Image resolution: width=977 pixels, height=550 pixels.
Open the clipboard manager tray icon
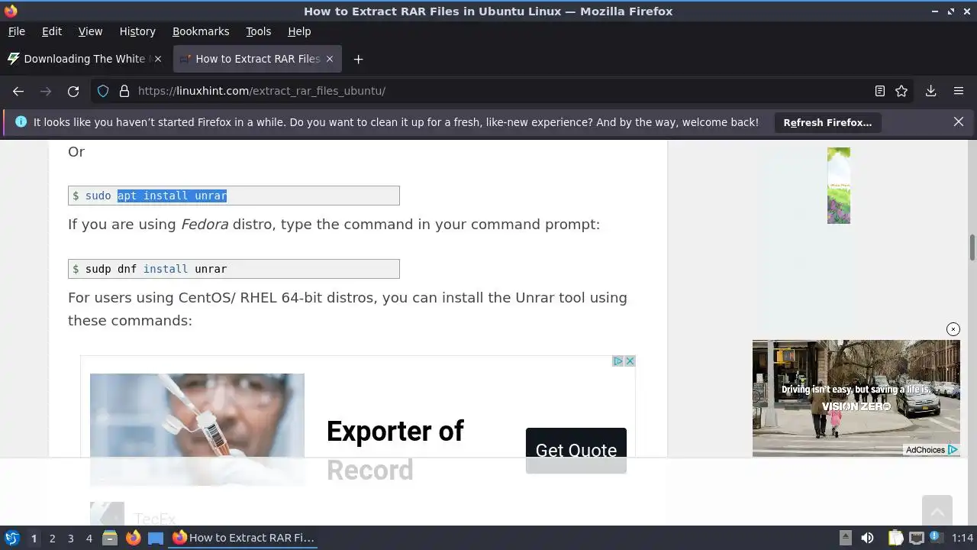(895, 538)
